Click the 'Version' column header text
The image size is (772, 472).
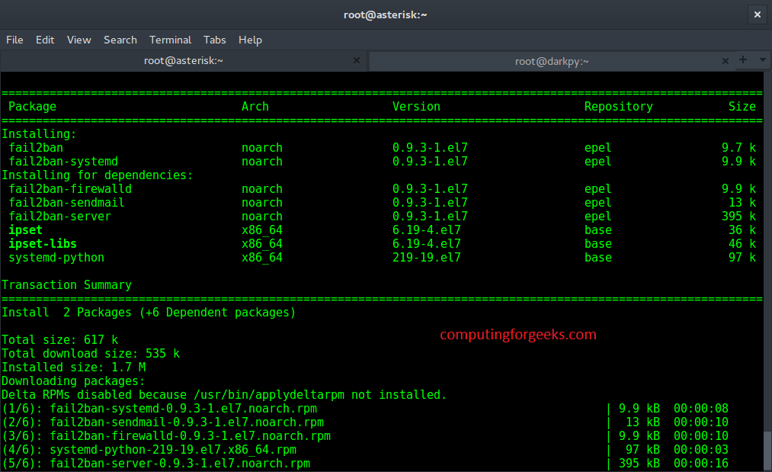(416, 107)
